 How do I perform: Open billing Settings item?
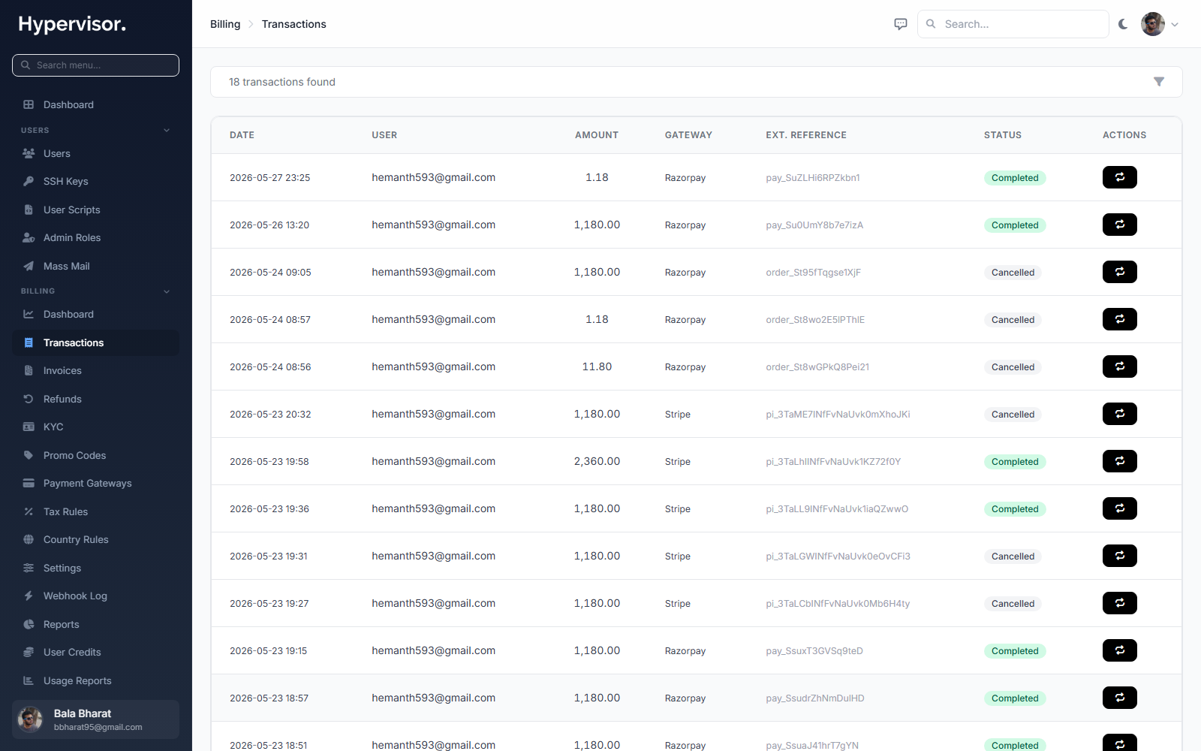[95, 568]
